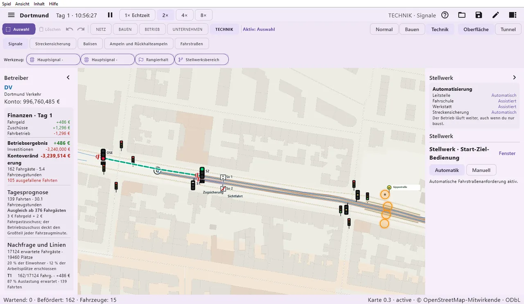Viewport: 524px width, 304px height.
Task: Collapse the Betreiber panel chevron
Action: click(x=68, y=78)
